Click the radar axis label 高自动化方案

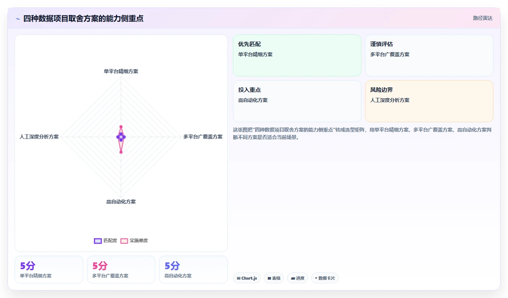[x=121, y=202]
